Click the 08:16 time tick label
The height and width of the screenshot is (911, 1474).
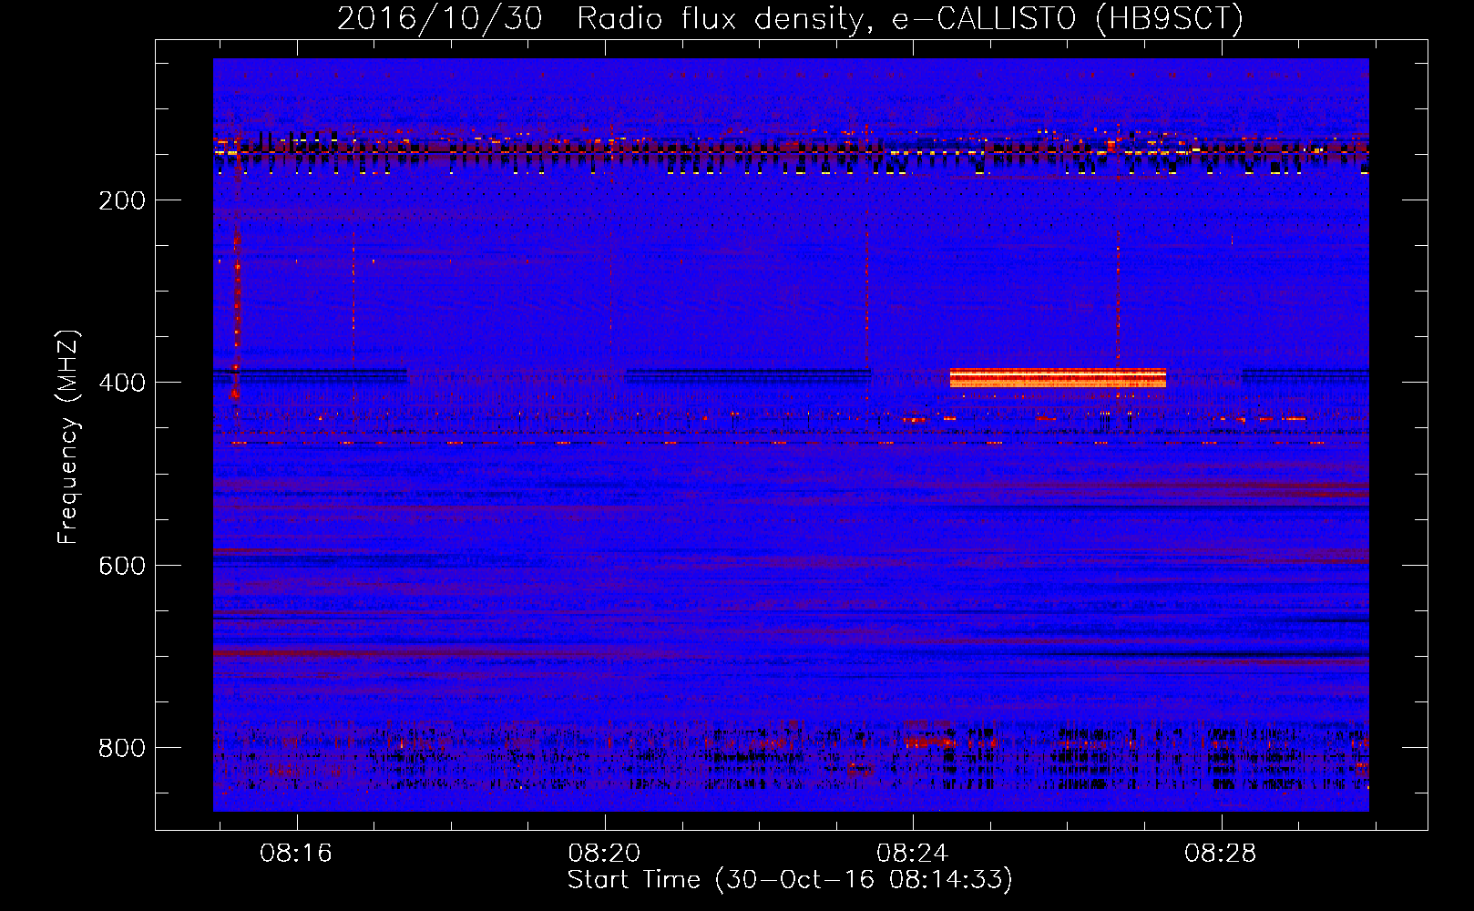tap(296, 854)
